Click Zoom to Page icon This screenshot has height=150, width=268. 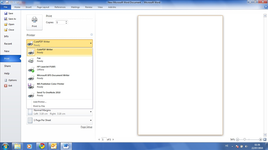point(265,139)
